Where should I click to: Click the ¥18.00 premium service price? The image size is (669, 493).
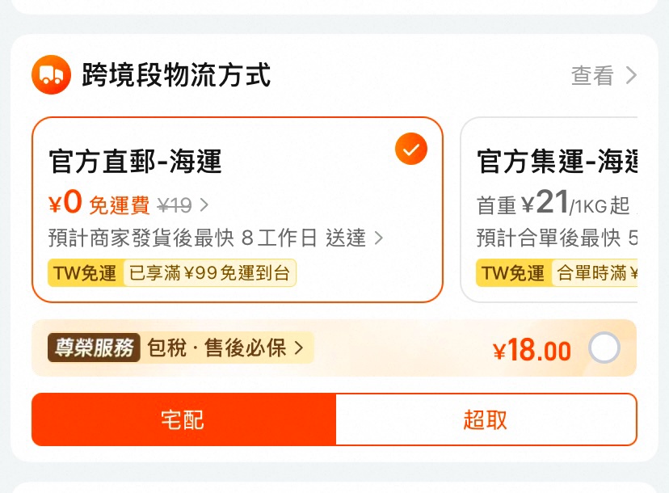click(532, 350)
